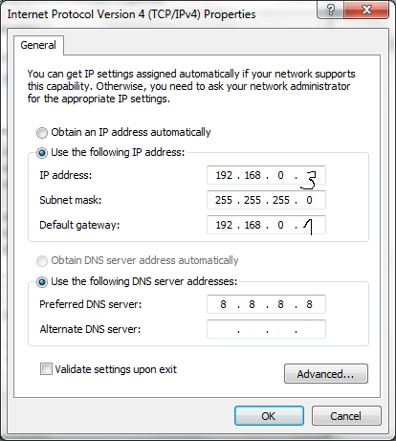This screenshot has width=396, height=441.
Task: Select Obtain an IP address automatically
Action: coord(42,133)
